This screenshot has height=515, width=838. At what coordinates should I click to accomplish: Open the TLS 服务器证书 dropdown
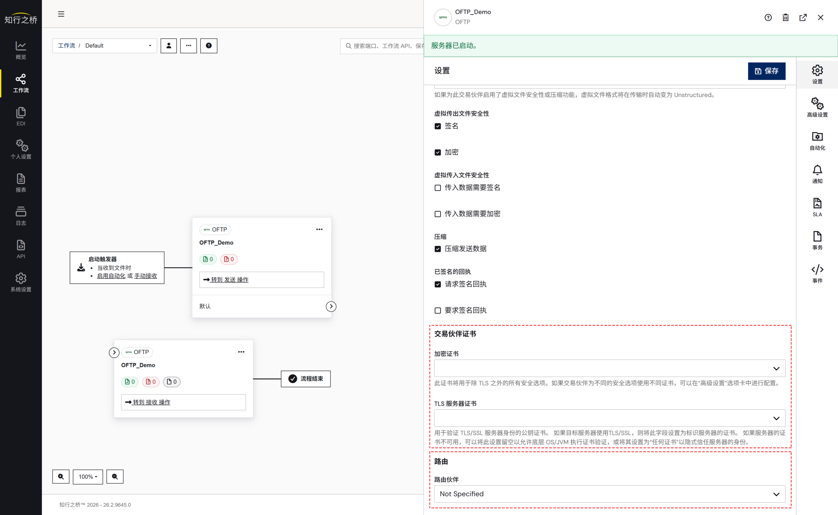point(610,418)
